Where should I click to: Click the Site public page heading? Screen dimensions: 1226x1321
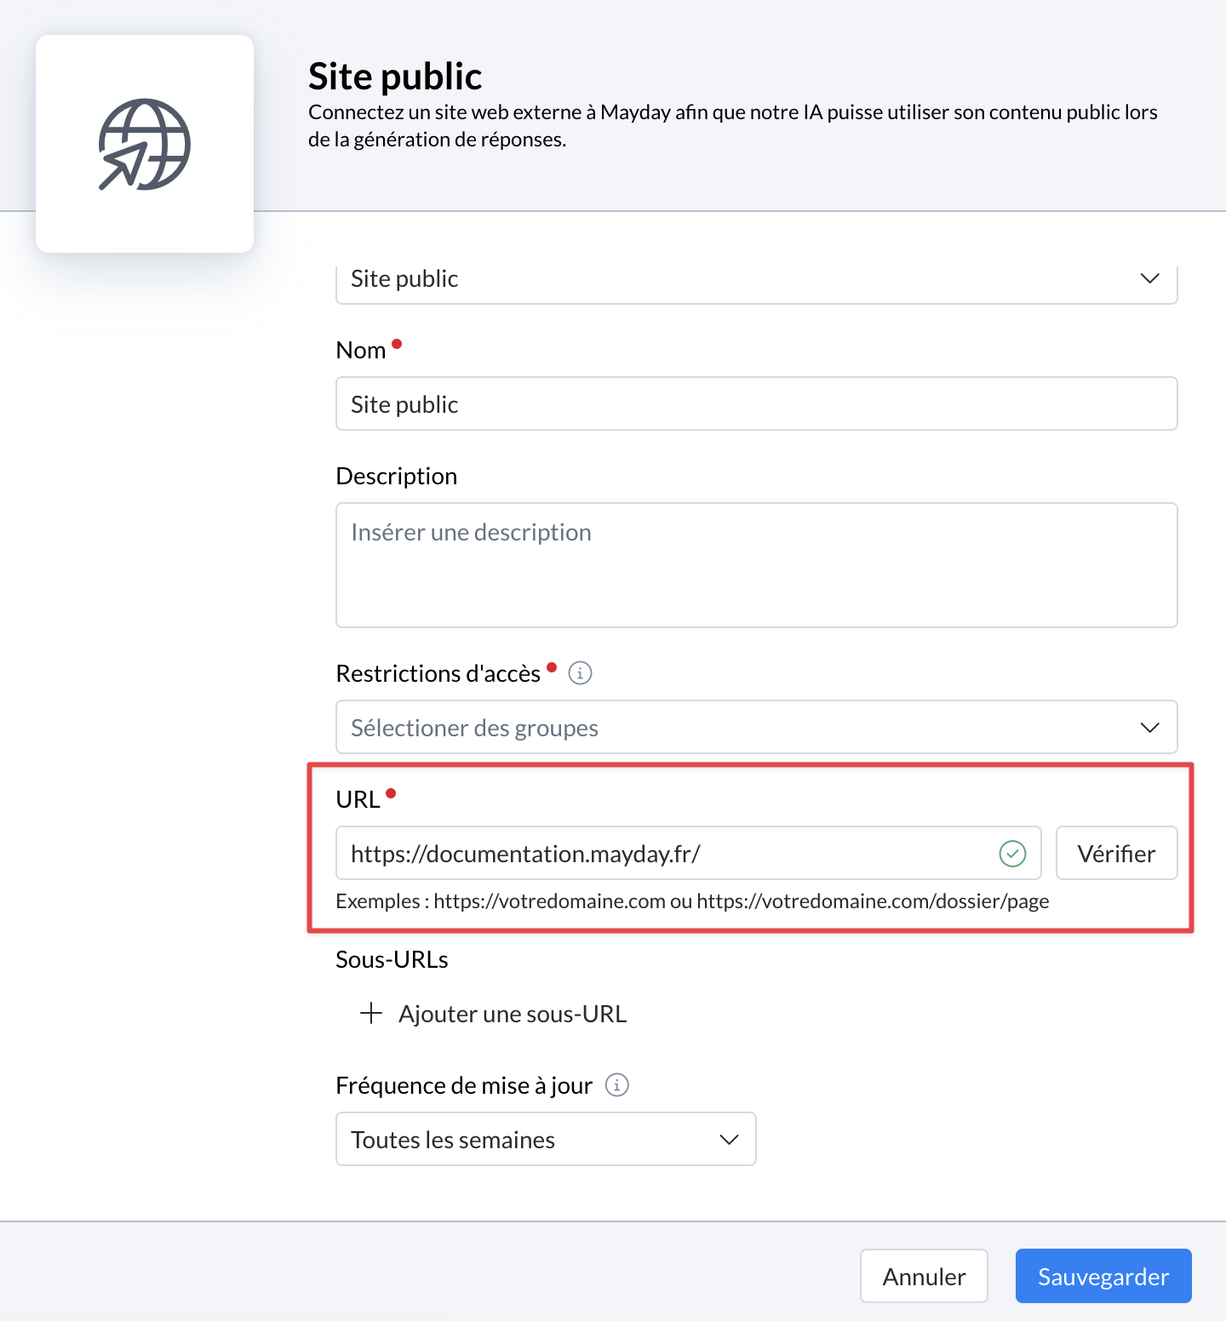tap(395, 77)
